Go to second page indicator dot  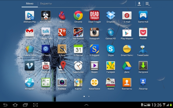(x=89, y=96)
